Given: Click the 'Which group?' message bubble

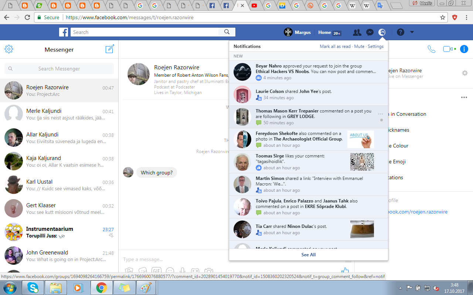Looking at the screenshot, I should [x=157, y=173].
